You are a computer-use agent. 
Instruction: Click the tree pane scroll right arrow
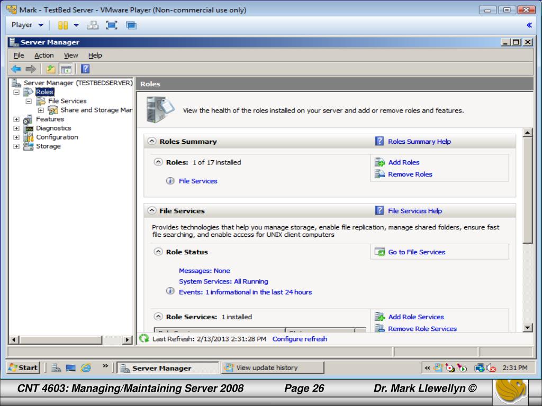coord(127,340)
